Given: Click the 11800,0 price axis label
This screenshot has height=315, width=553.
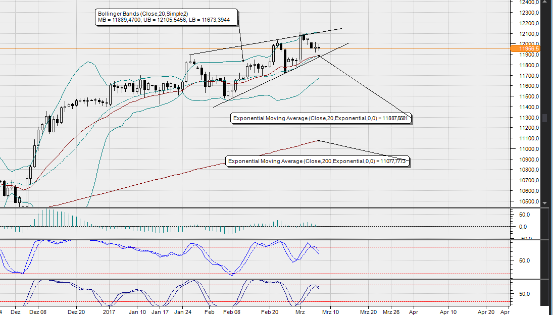Looking at the screenshot, I should pyautogui.click(x=529, y=65).
